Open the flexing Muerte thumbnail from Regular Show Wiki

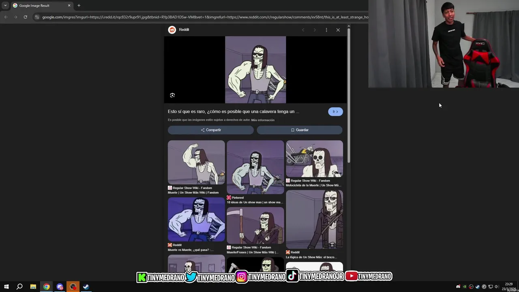point(196,162)
